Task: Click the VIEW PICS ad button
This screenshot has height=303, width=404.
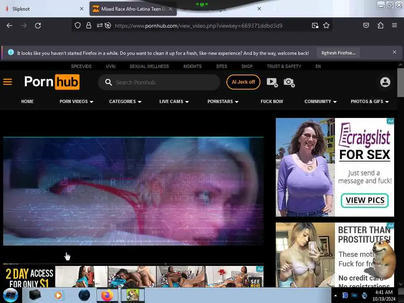Action: click(x=365, y=200)
